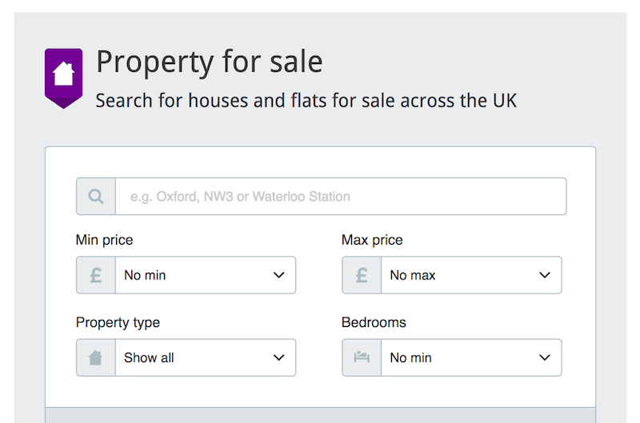This screenshot has height=423, width=640.
Task: Focus the location search box with Oxford placeholder
Action: pos(341,196)
